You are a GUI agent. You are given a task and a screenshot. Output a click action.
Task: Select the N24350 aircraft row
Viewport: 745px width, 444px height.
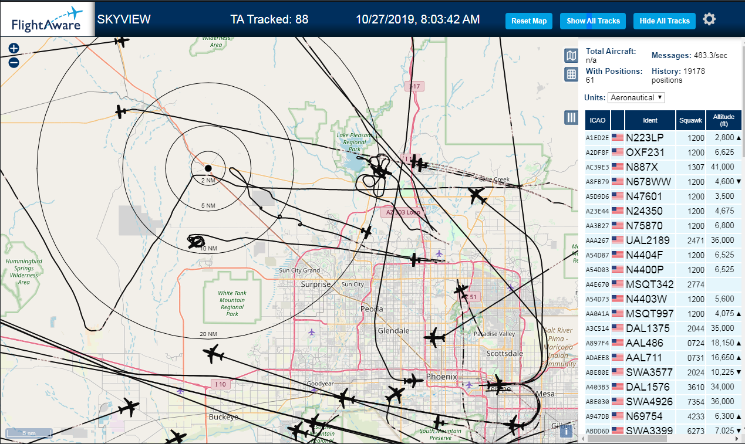click(x=663, y=211)
